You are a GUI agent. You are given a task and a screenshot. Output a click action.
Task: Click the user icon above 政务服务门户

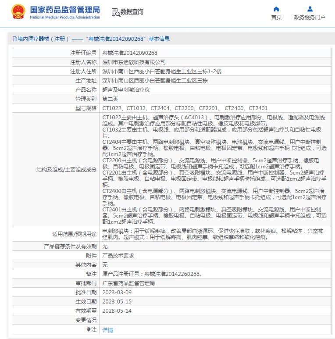coord(310,9)
